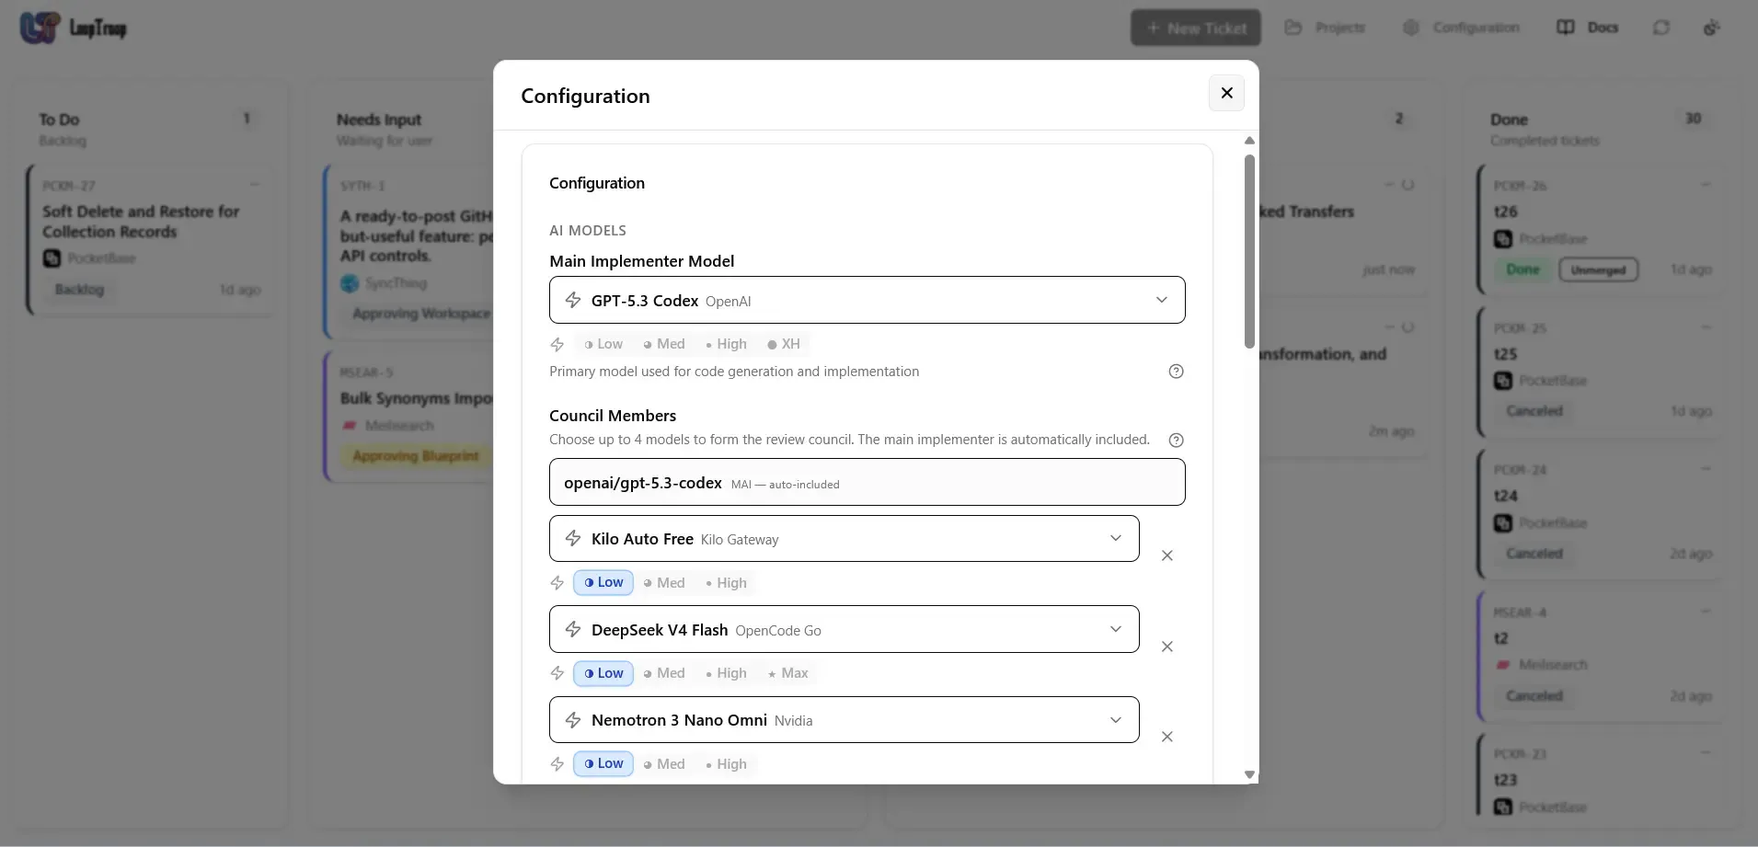Viewport: 1758px width, 847px height.
Task: Click the Approving Blueprint status label
Action: pos(416,456)
